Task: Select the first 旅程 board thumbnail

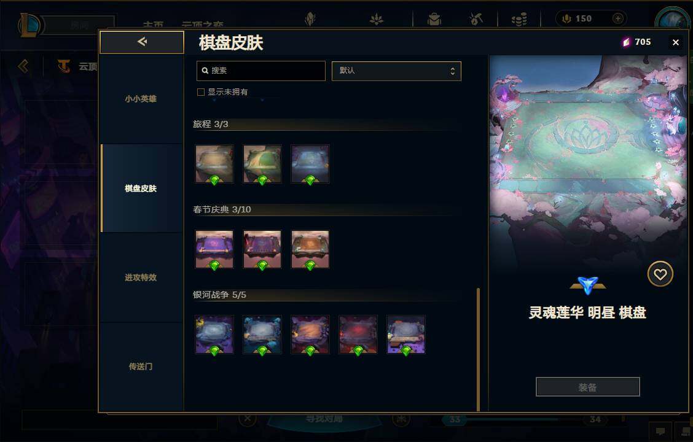Action: click(x=214, y=165)
